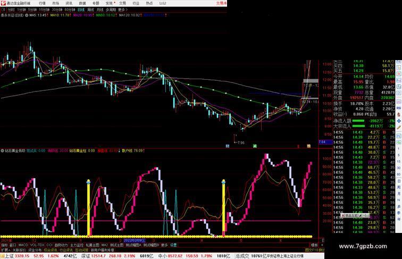The image size is (402, 259).
Task: Click the 净流入额 green bar
Action: pos(358,121)
